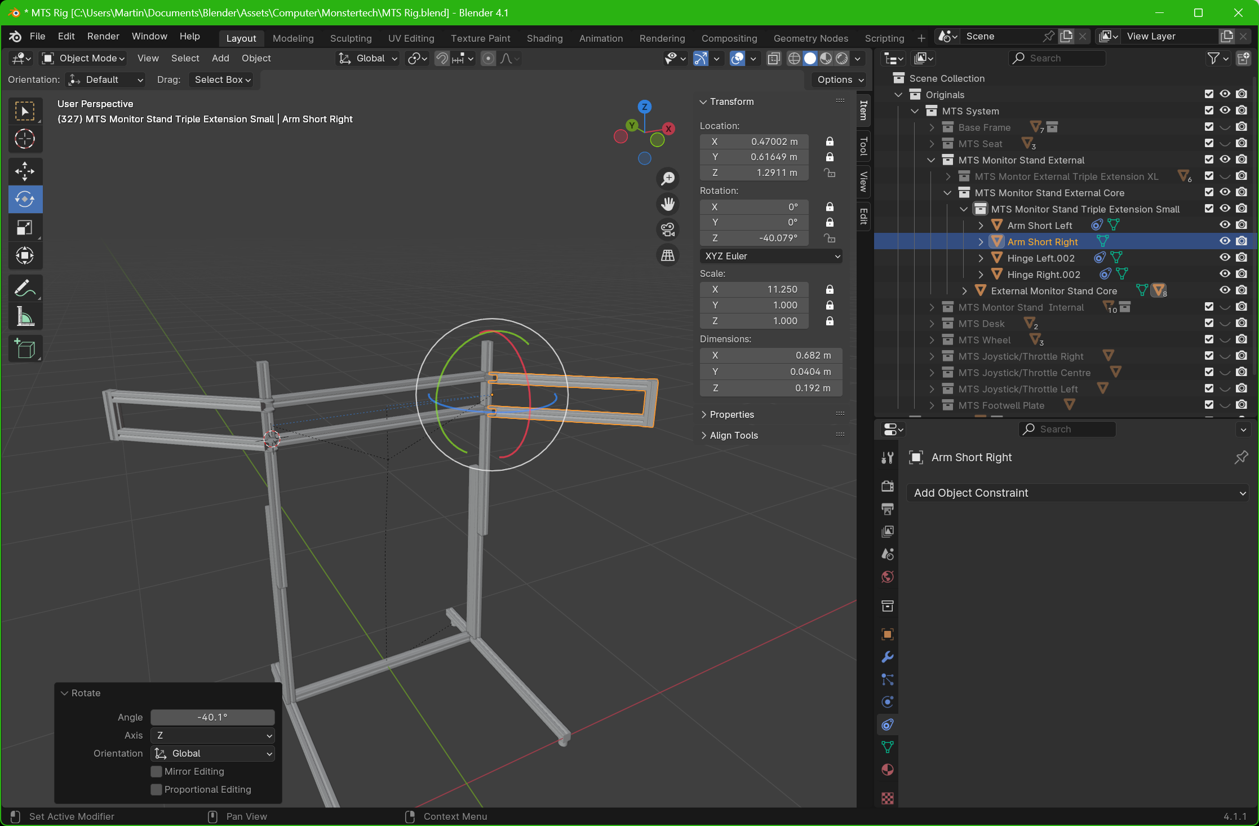
Task: Click the zoom view magnifier icon
Action: [668, 178]
